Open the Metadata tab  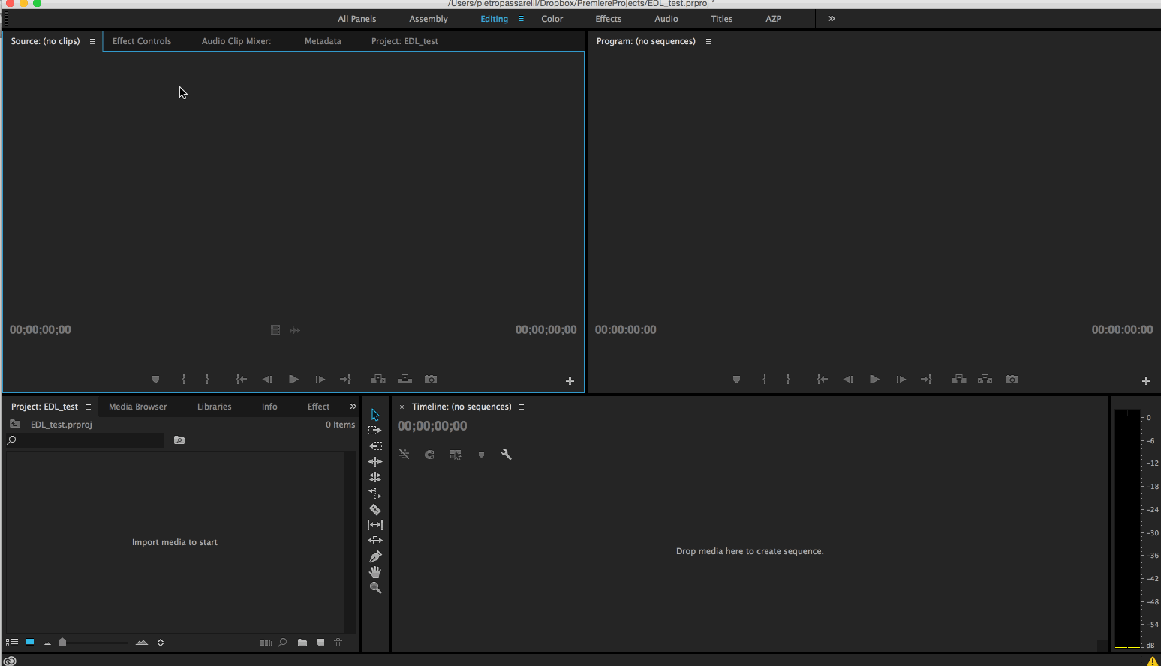(323, 41)
